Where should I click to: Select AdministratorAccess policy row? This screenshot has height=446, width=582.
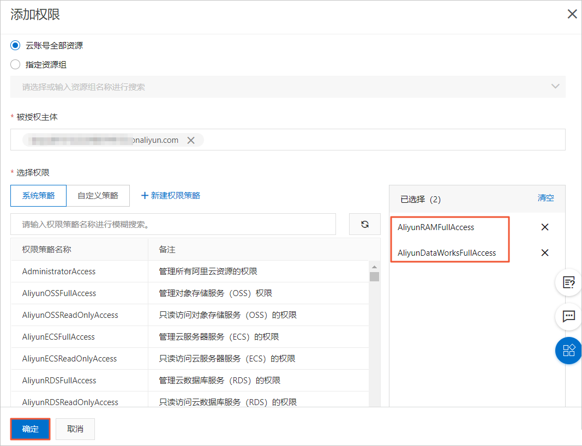190,271
